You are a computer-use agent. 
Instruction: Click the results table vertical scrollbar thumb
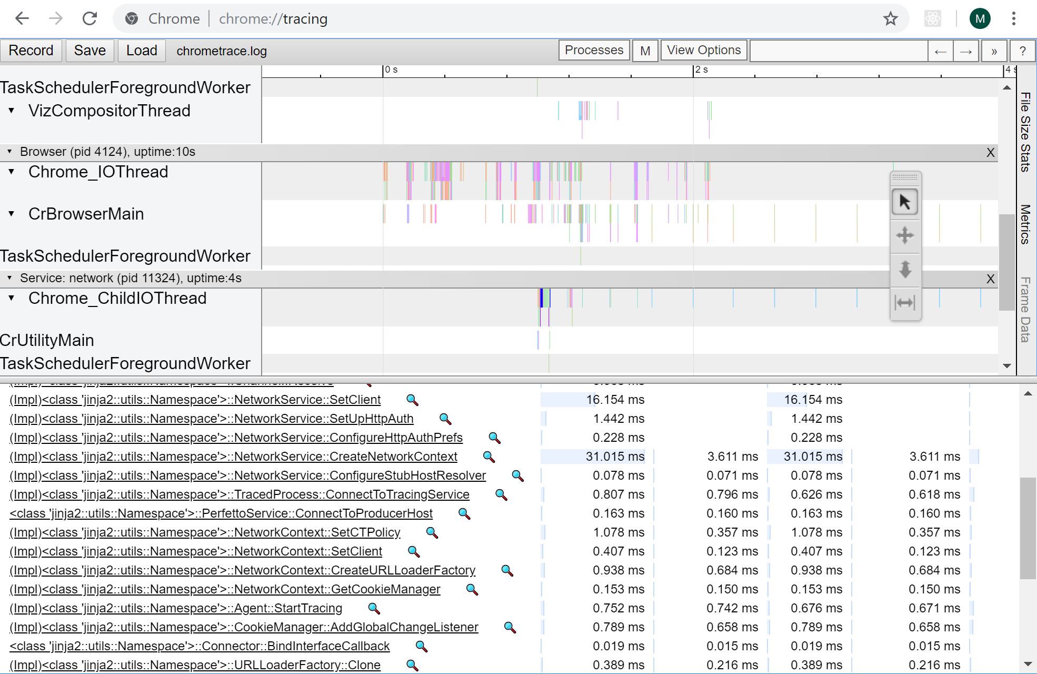(x=1028, y=528)
